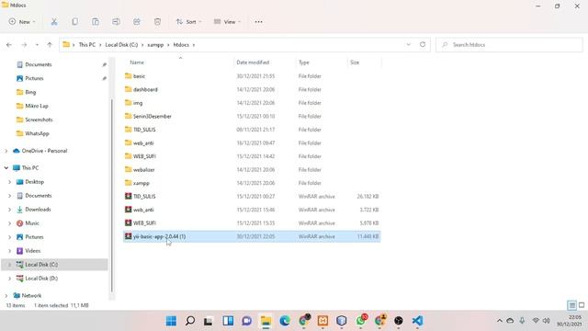Expand OneDrive - Personal node

[6, 151]
